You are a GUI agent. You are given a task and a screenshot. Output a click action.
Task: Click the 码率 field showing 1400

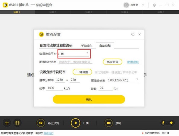(55, 88)
